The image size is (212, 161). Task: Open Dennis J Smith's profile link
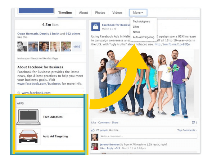(49, 34)
